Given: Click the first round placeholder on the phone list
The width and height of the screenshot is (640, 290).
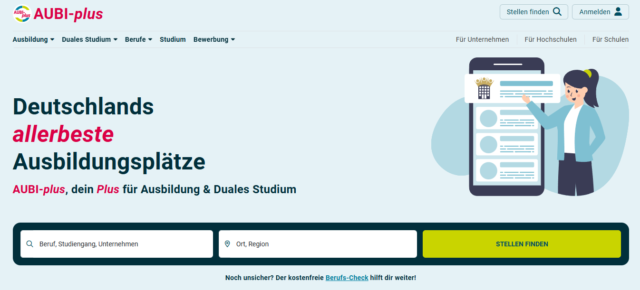Looking at the screenshot, I should coord(488,118).
